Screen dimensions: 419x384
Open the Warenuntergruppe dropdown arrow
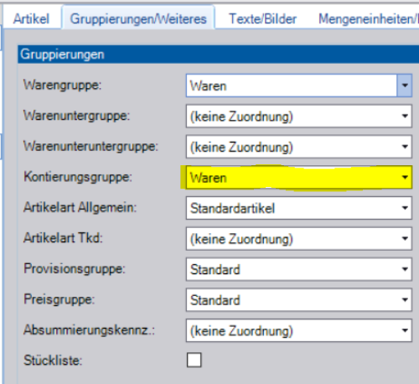pyautogui.click(x=405, y=116)
